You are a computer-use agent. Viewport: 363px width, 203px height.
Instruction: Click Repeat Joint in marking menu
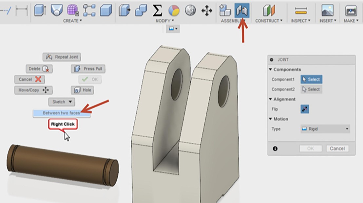click(x=62, y=57)
